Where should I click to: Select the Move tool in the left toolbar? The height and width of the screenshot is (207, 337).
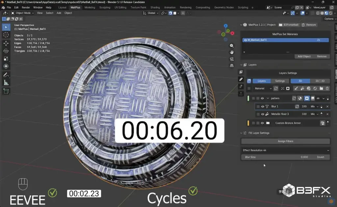click(x=6, y=43)
